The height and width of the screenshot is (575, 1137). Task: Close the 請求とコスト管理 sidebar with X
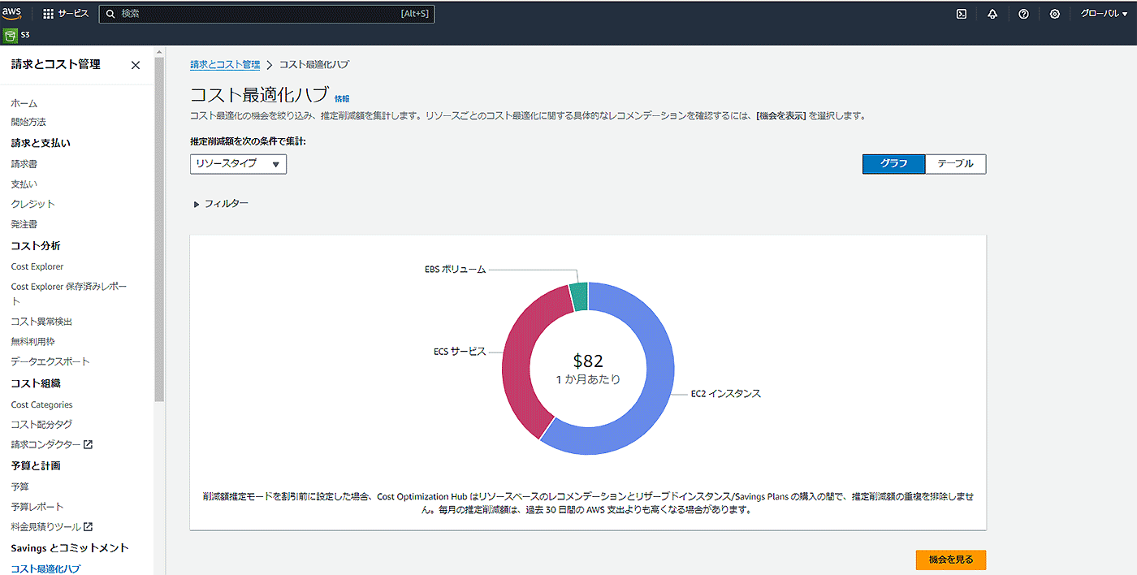(x=136, y=65)
